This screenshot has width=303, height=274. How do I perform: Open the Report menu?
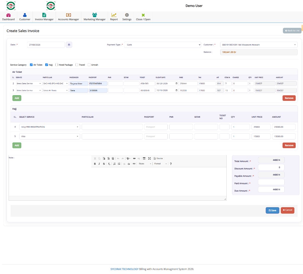coord(114,17)
